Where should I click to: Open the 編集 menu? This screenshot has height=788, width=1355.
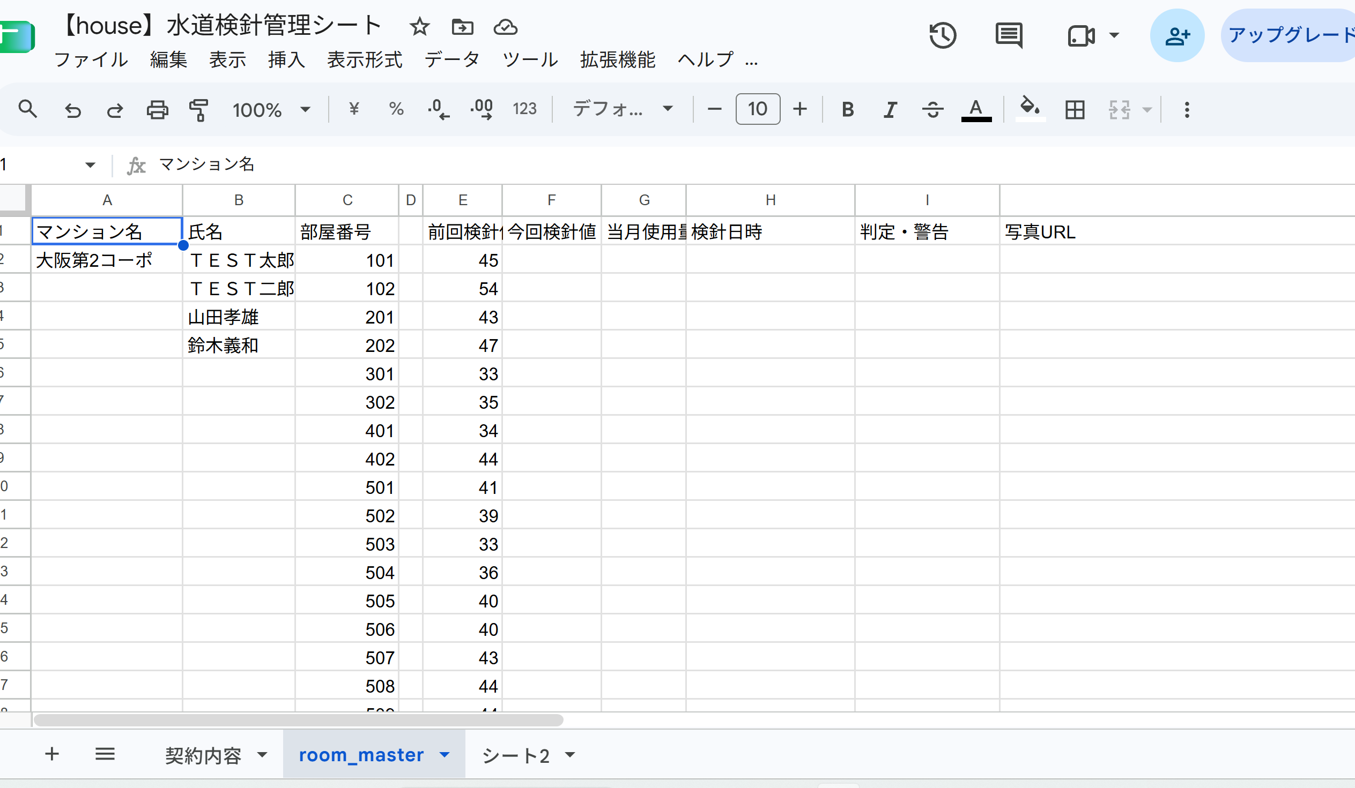(x=168, y=59)
